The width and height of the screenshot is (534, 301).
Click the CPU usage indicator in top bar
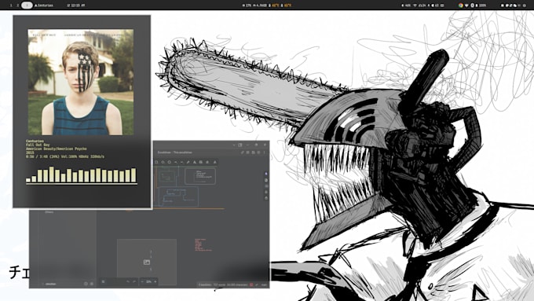247,6
